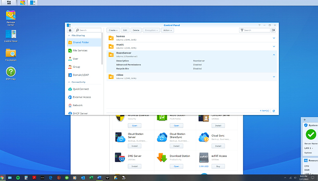Switch to Package Center in DSM top bar
Viewport: 318px width, 181px height.
[23, 2]
